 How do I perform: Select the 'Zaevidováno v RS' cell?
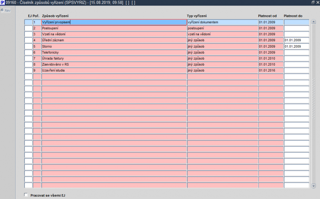pos(114,64)
